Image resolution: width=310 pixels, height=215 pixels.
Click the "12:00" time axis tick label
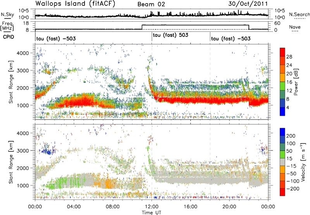tap(152, 207)
